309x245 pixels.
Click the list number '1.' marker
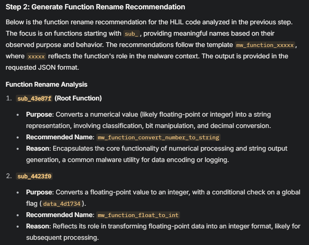click(9, 98)
